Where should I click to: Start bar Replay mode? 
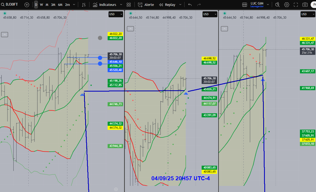pyautogui.click(x=167, y=5)
